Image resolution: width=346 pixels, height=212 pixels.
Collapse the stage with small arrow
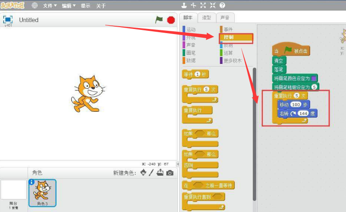click(x=178, y=164)
